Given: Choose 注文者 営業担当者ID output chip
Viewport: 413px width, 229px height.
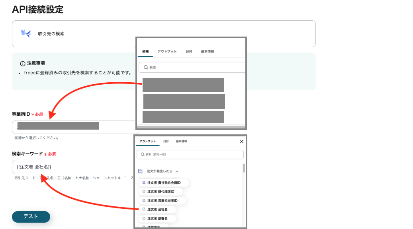Looking at the screenshot, I should tap(162, 201).
